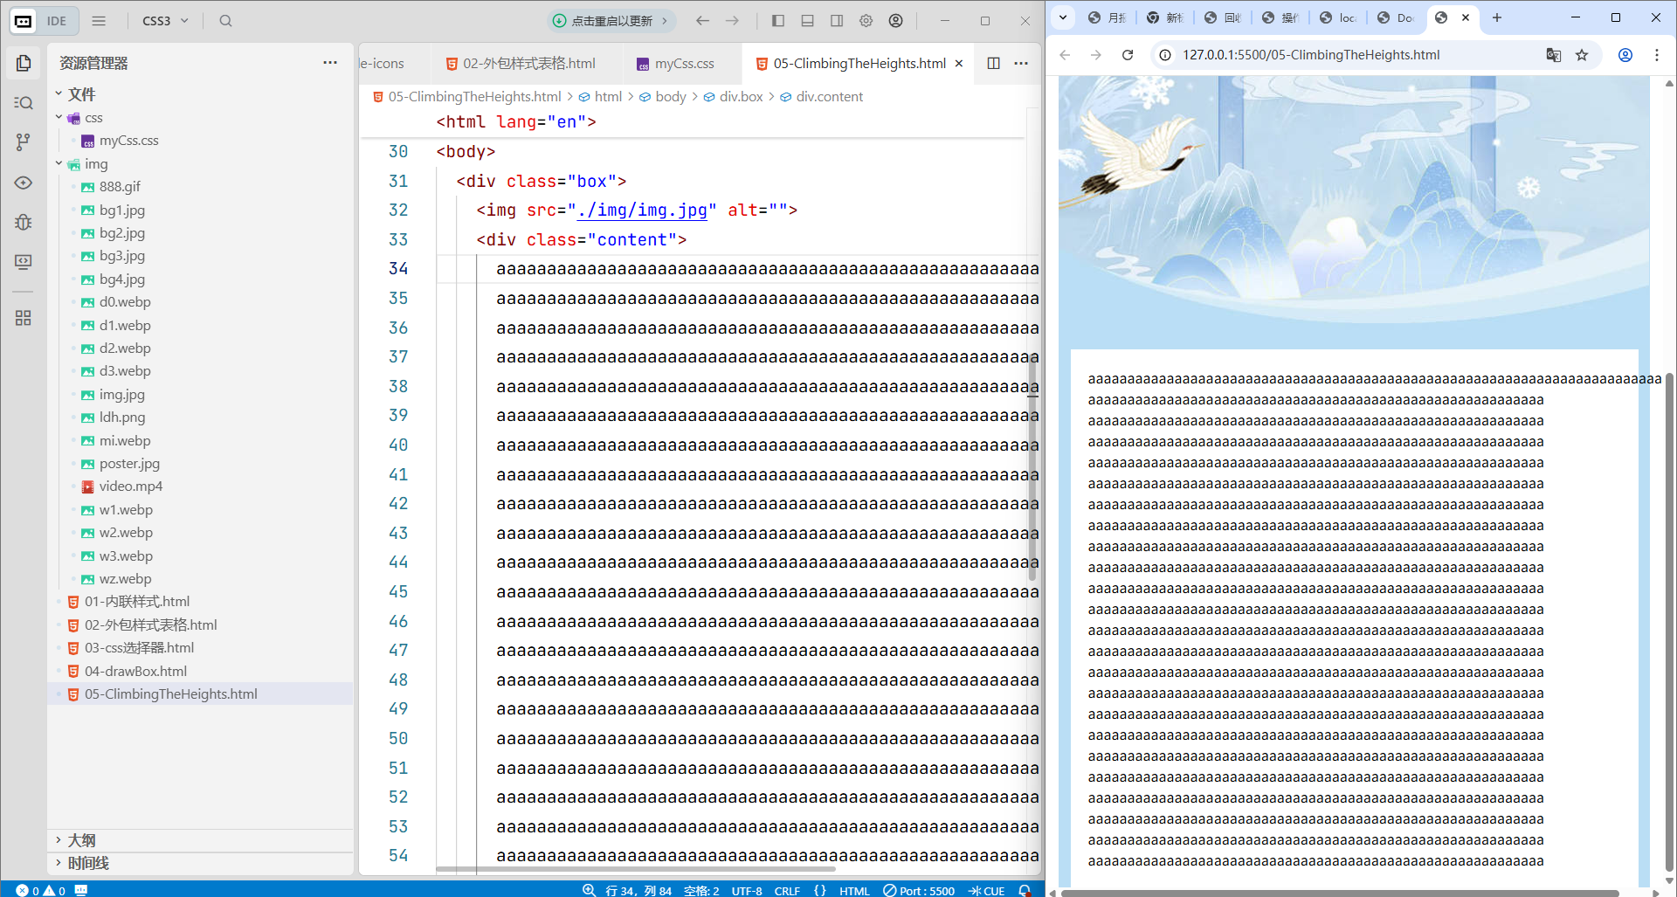
Task: Expand the restart-to-update chevron
Action: point(665,21)
